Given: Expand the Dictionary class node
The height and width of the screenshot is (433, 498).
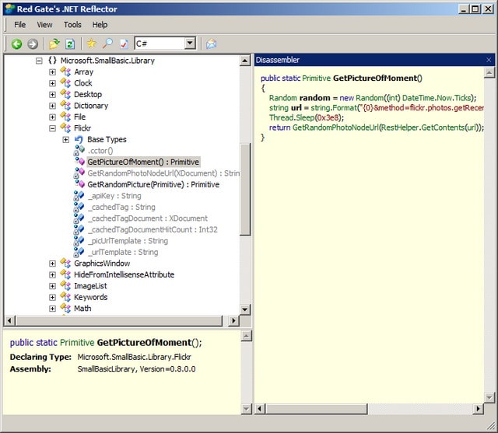Looking at the screenshot, I should click(52, 106).
